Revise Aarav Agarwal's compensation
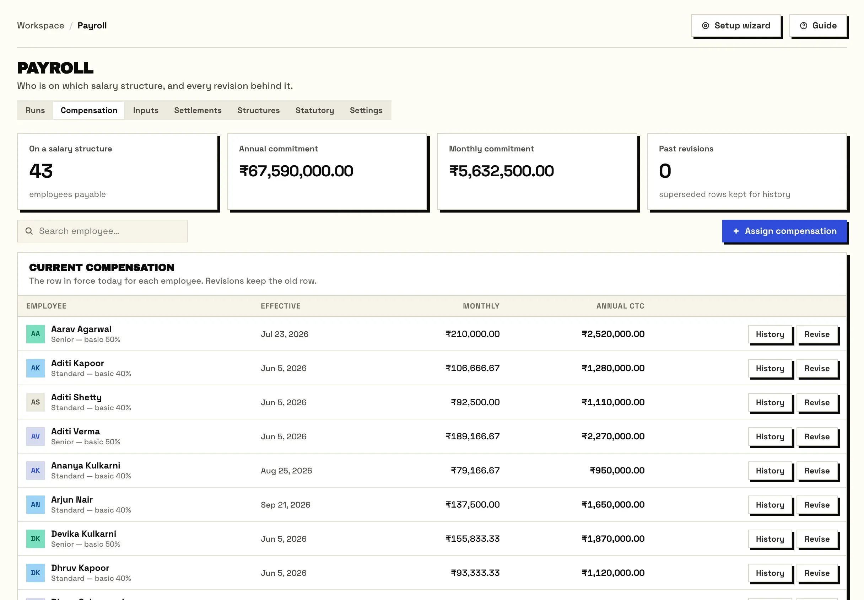This screenshot has width=864, height=600. [x=817, y=334]
